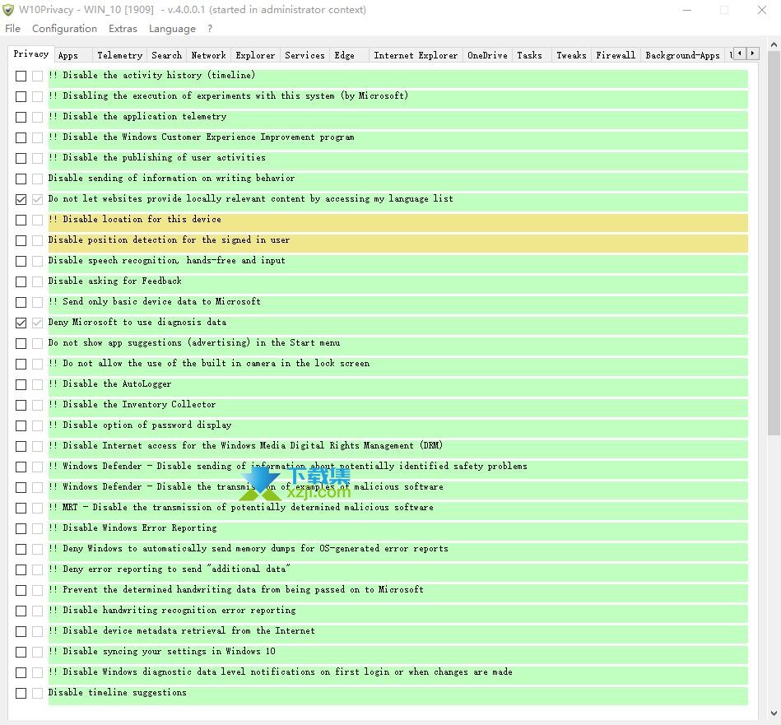Click text 'Disable position detection for the signed in user'
Viewport: 781px width, 725px height.
(x=169, y=239)
